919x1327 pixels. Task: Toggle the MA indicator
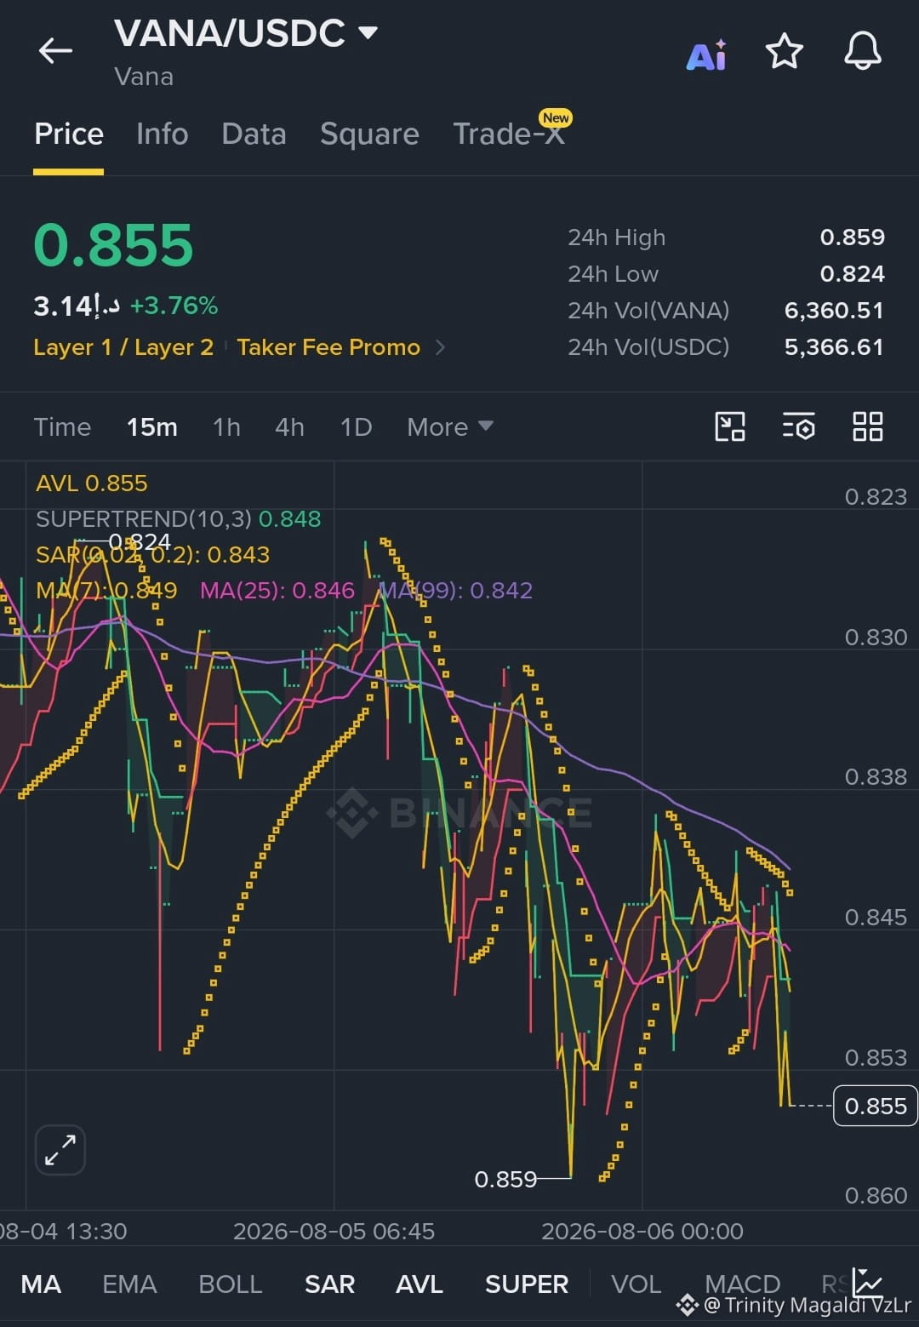tap(41, 1284)
